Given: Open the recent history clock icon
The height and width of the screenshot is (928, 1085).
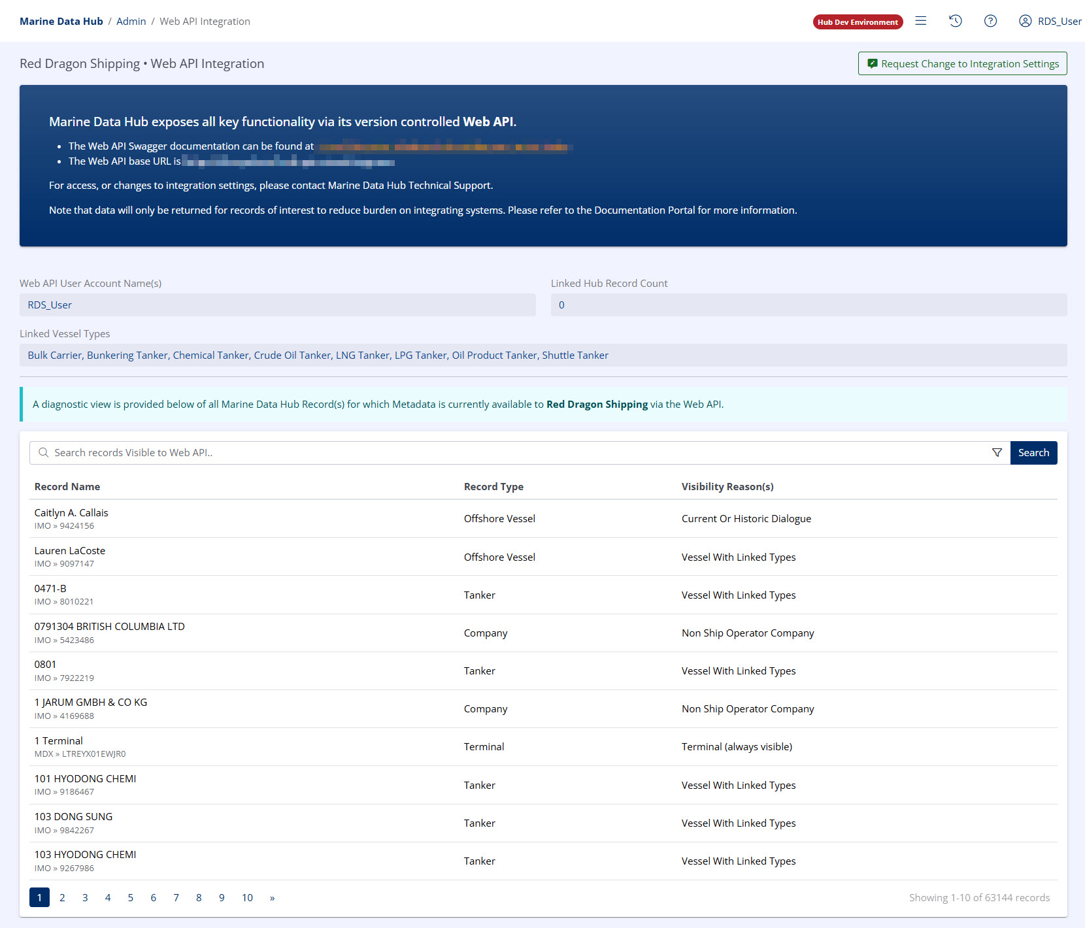Looking at the screenshot, I should 956,21.
